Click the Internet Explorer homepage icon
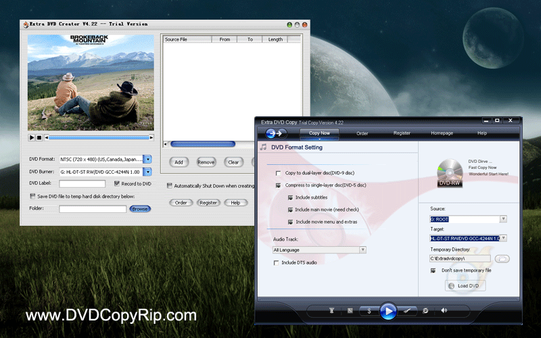Screen dimensions: 541x338 click(425, 311)
